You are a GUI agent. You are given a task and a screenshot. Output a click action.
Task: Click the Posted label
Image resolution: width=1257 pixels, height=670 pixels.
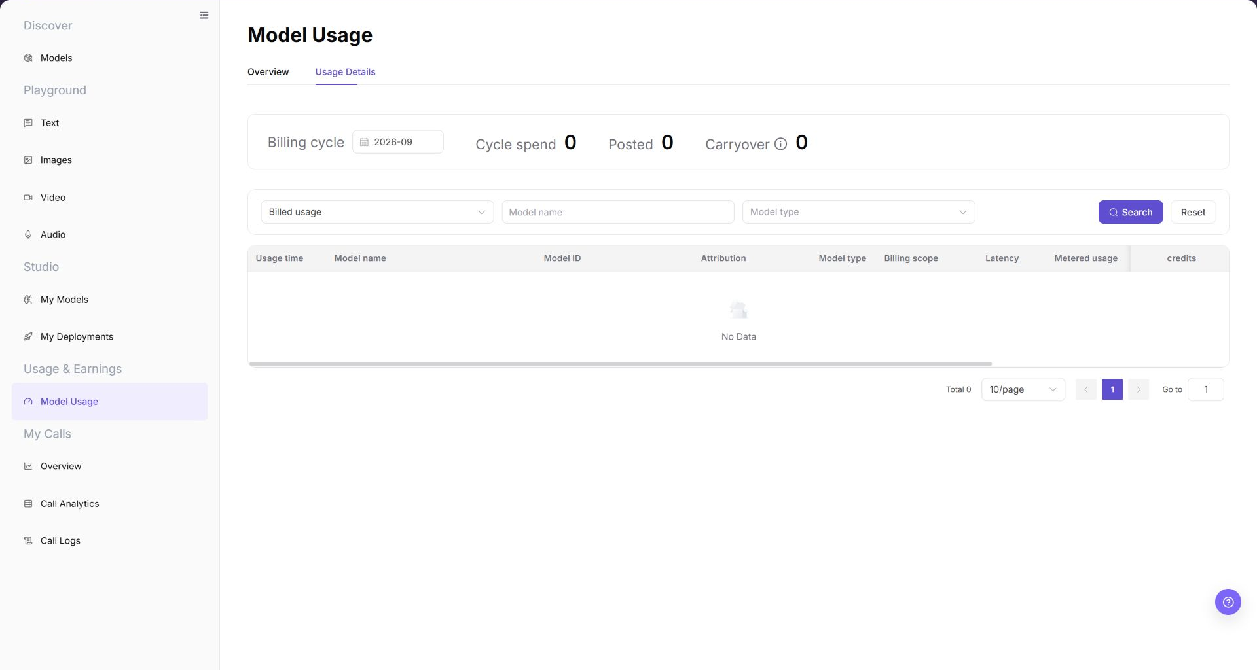630,145
